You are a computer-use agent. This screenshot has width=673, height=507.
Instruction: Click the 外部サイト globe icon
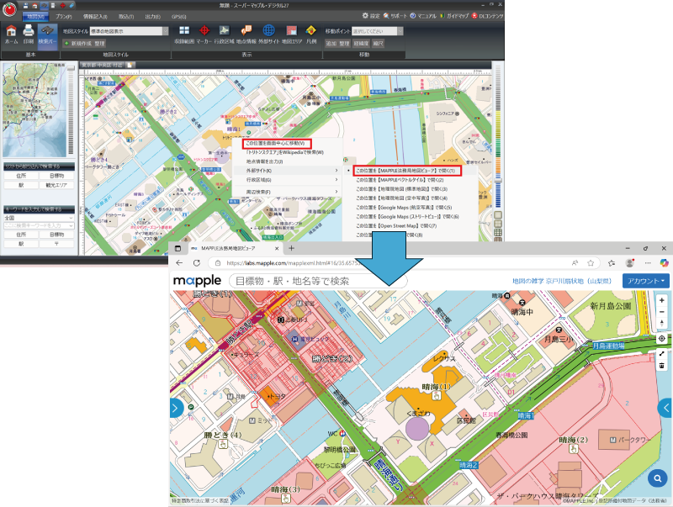click(x=268, y=34)
